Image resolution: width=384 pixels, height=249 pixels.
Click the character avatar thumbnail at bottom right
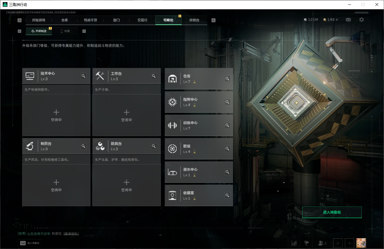point(361,243)
